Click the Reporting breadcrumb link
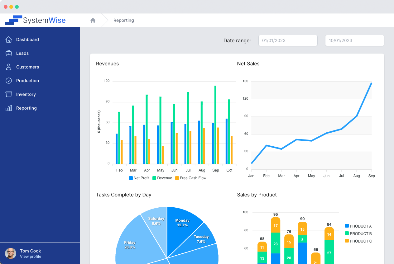This screenshot has width=394, height=264. [124, 20]
